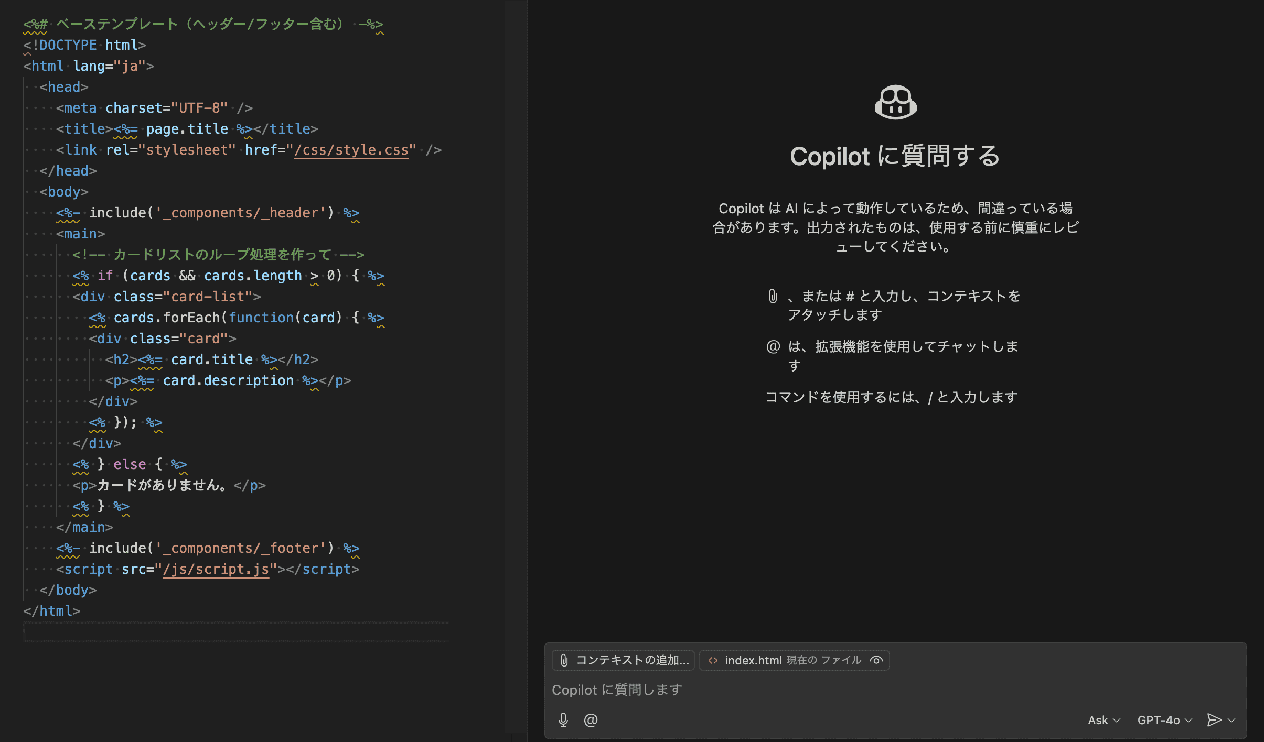The width and height of the screenshot is (1264, 742).
Task: Click the code file icon on the index.html pill
Action: (x=714, y=660)
